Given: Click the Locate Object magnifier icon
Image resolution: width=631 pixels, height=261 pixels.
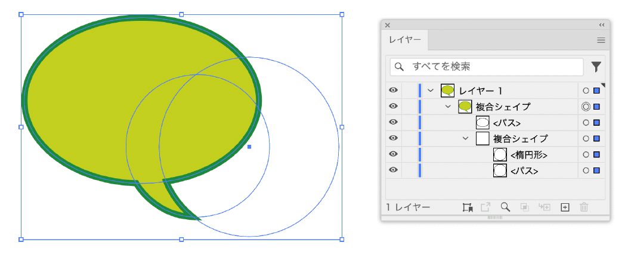Looking at the screenshot, I should click(x=505, y=207).
